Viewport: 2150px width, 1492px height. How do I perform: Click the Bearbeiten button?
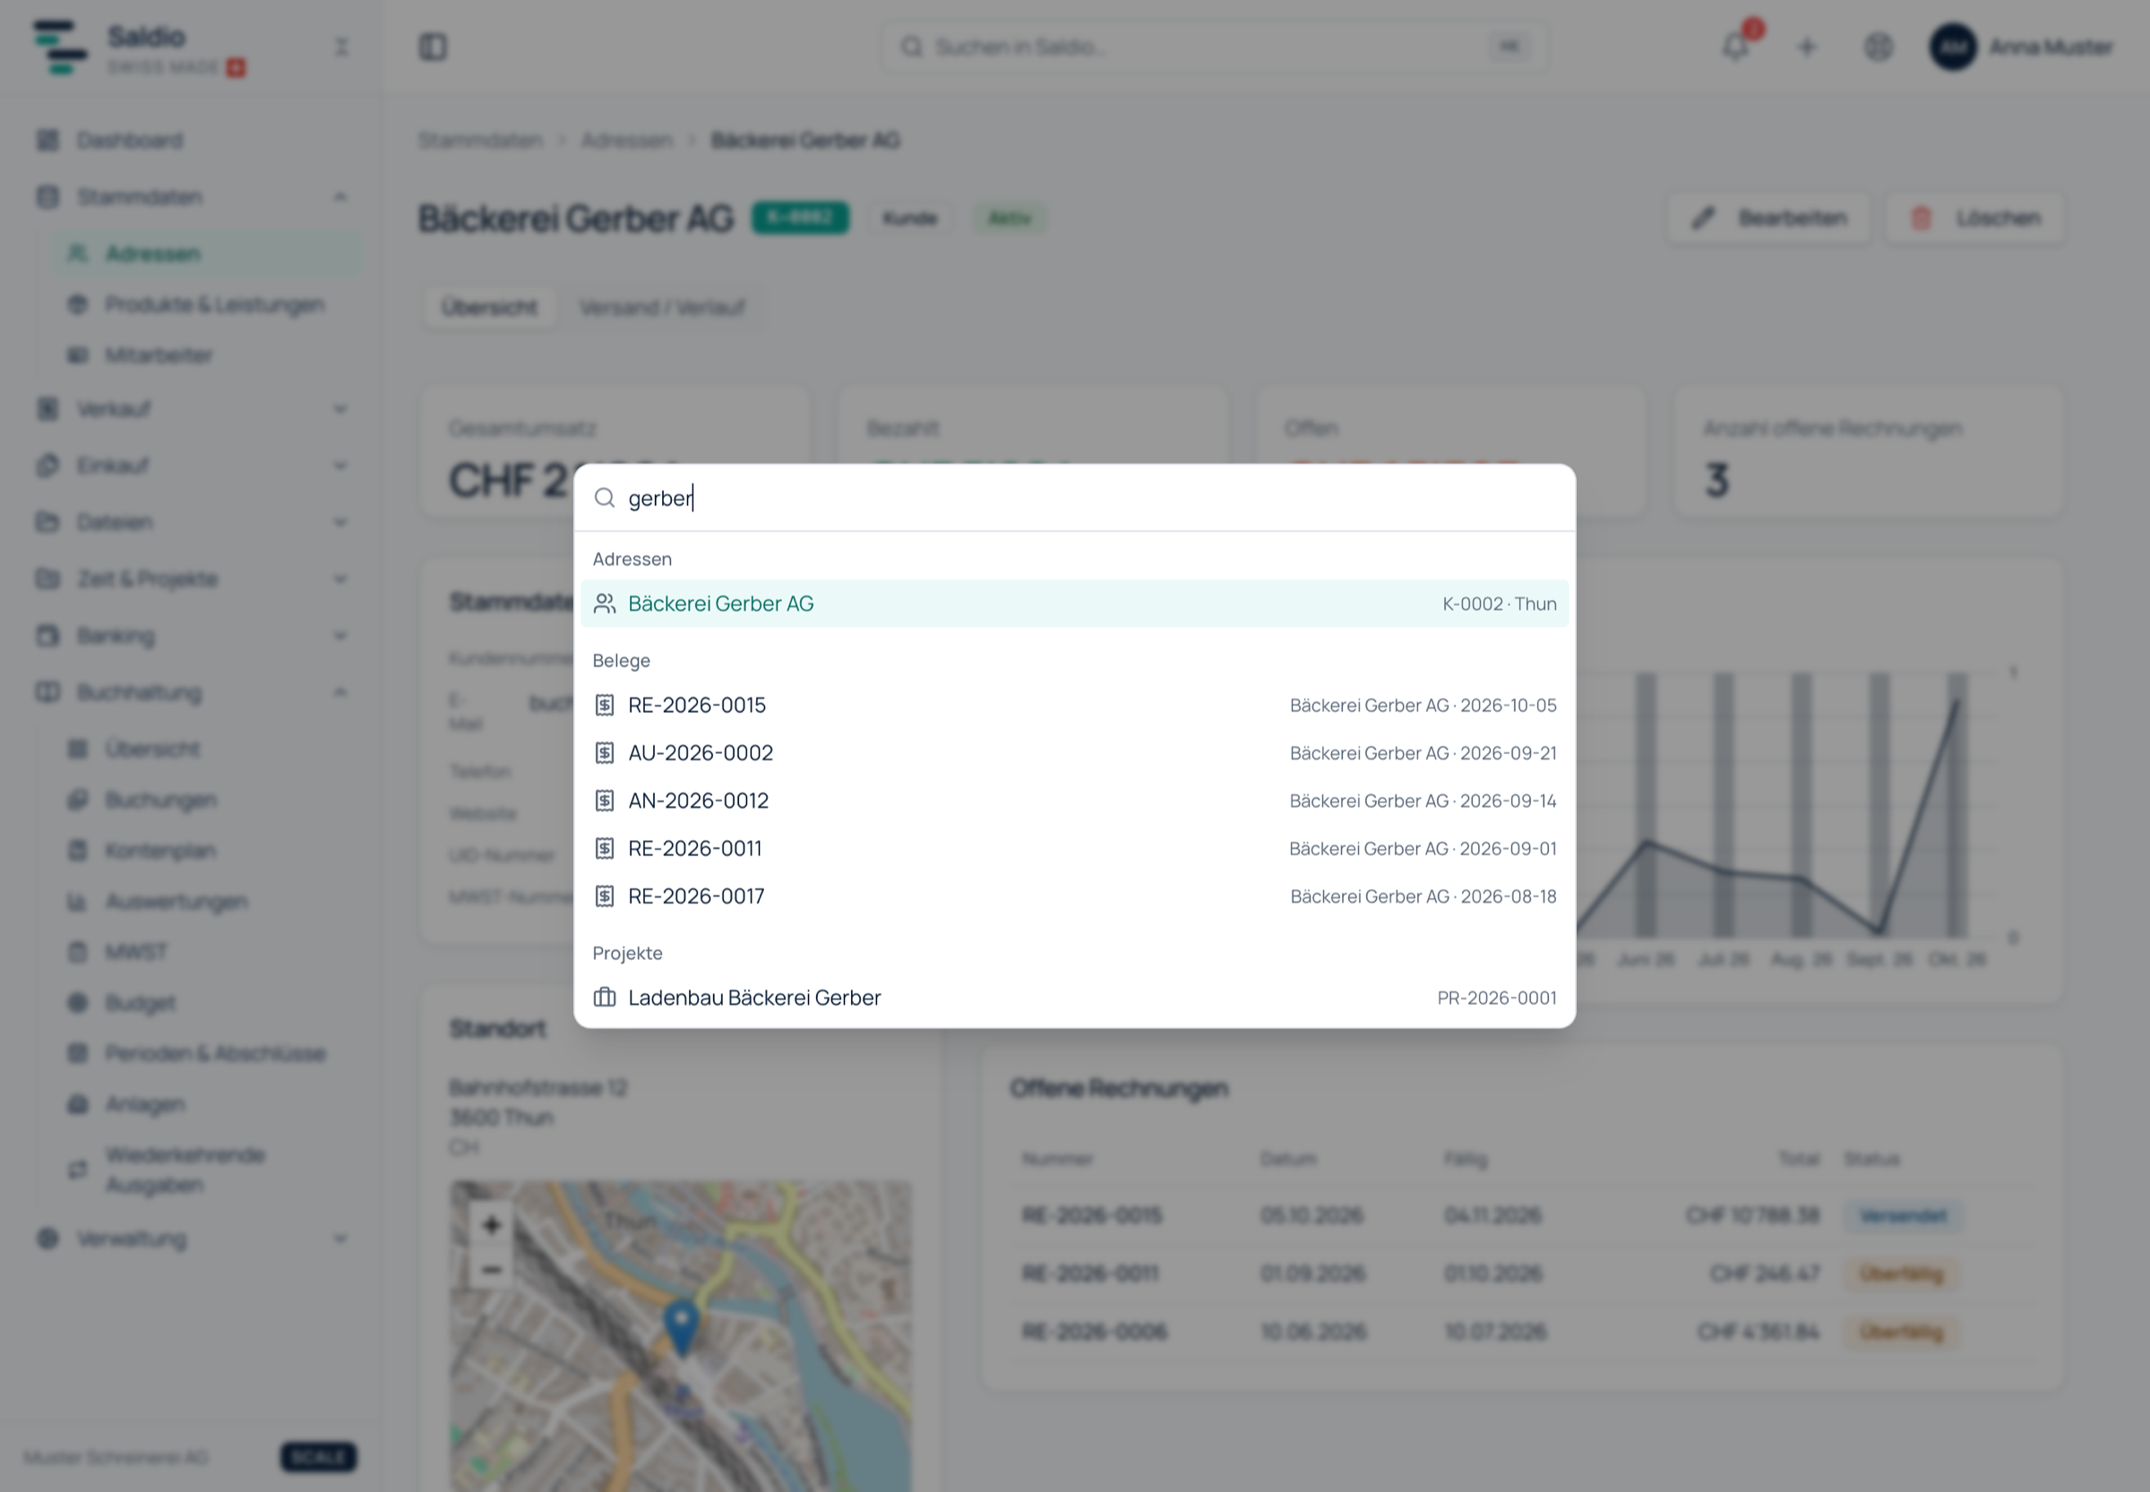(x=1769, y=218)
